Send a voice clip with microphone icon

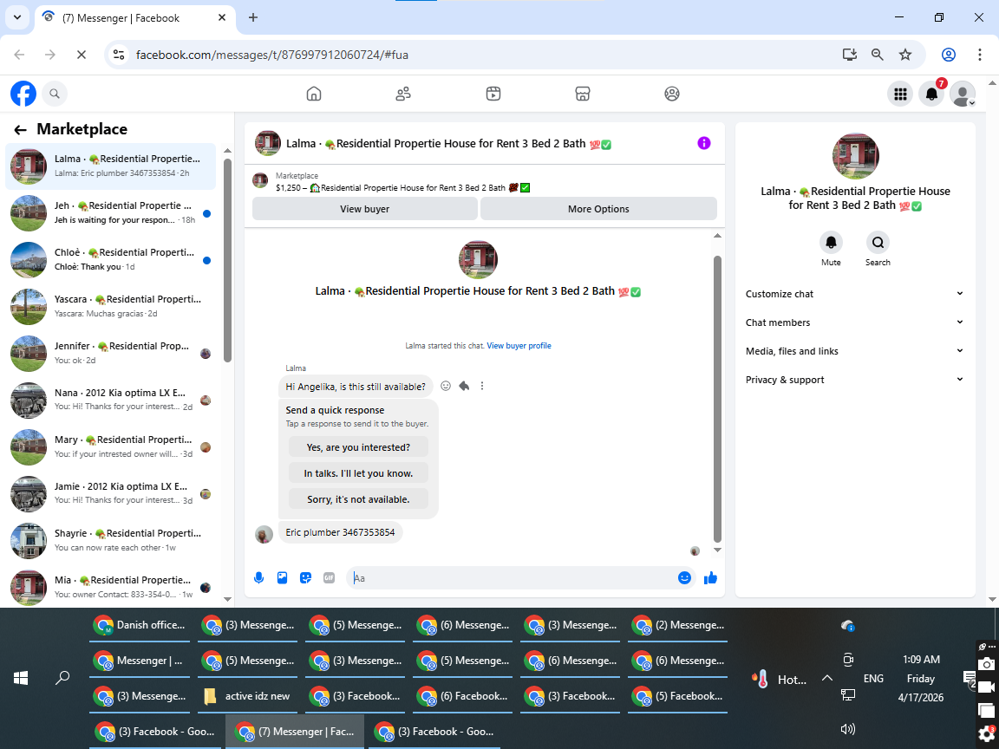[258, 577]
